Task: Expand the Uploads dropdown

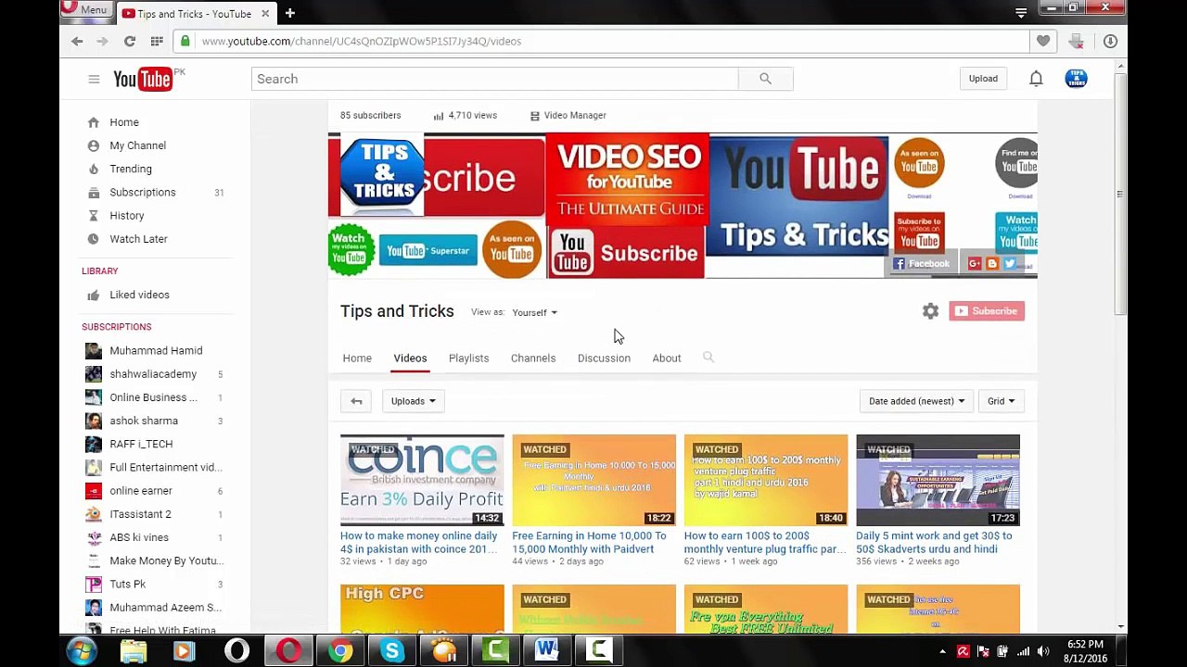Action: [414, 401]
